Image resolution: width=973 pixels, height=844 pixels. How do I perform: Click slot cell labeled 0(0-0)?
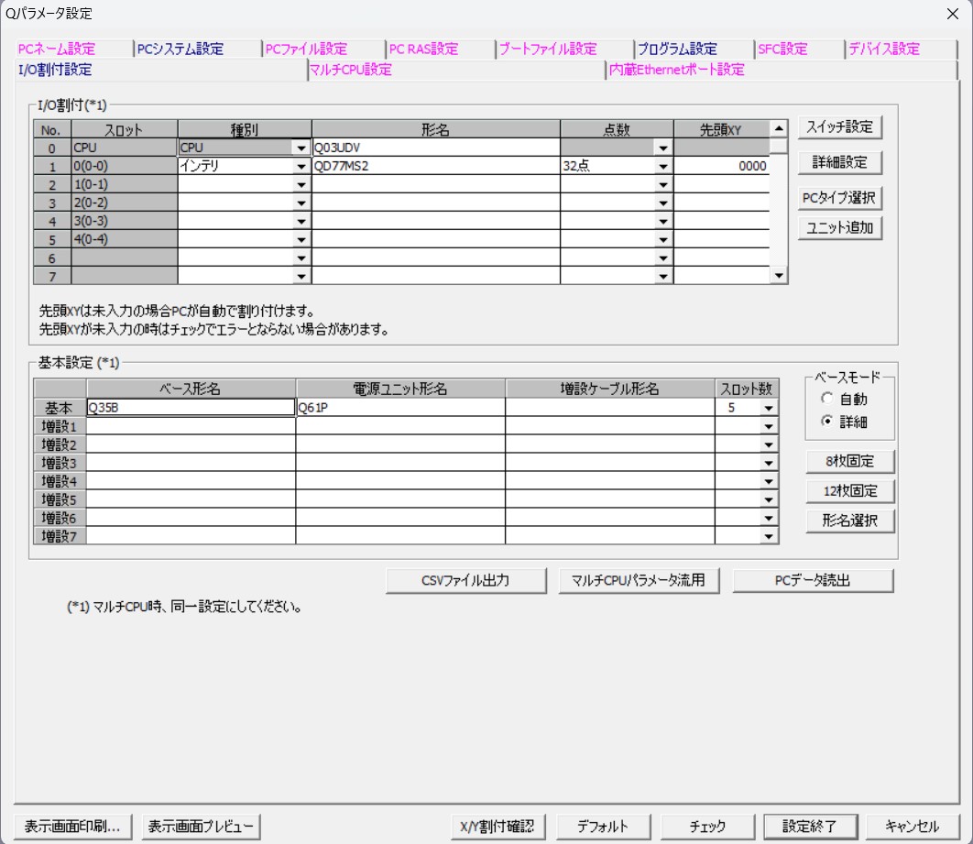tap(124, 166)
